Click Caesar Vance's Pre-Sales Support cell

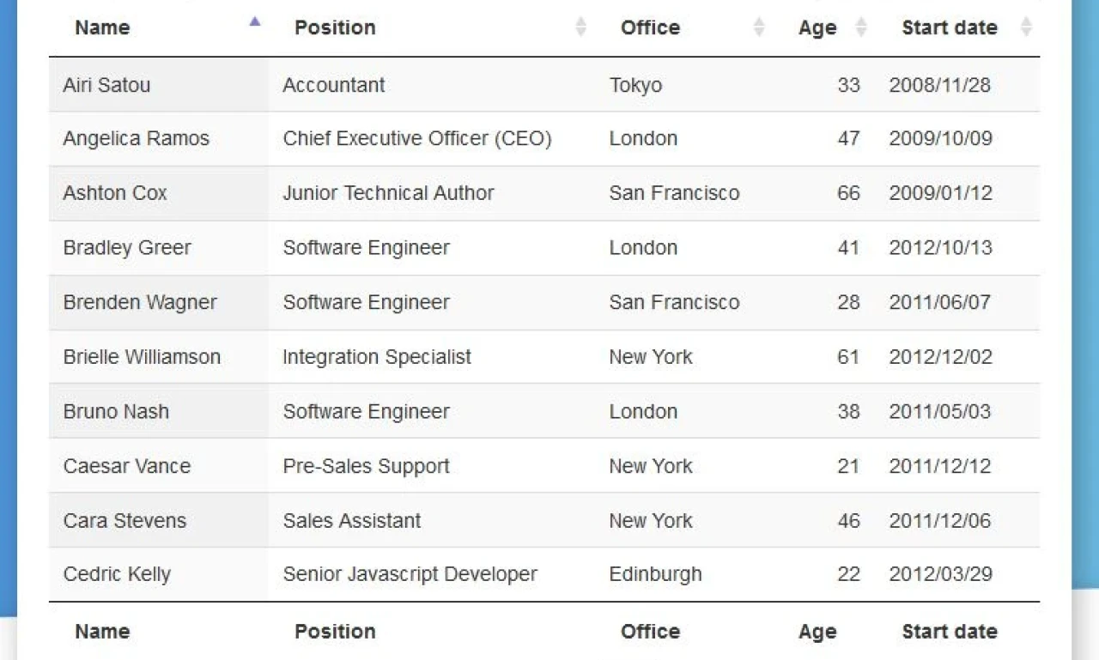point(367,466)
